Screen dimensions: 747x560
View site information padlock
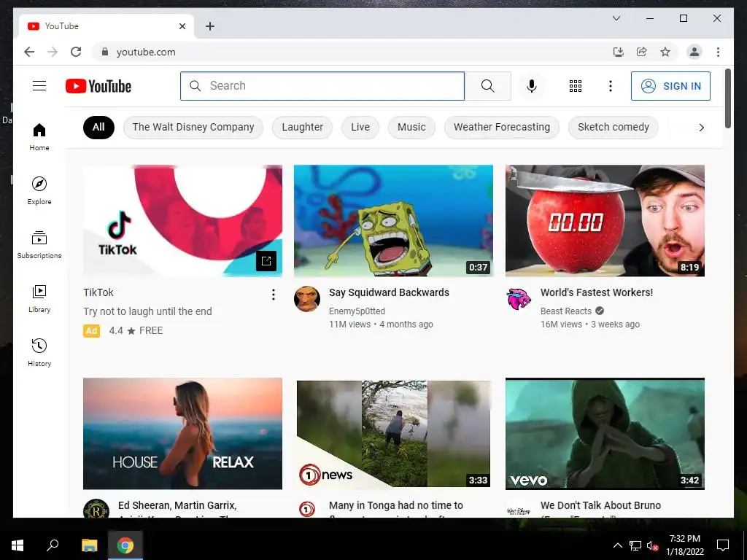point(105,52)
